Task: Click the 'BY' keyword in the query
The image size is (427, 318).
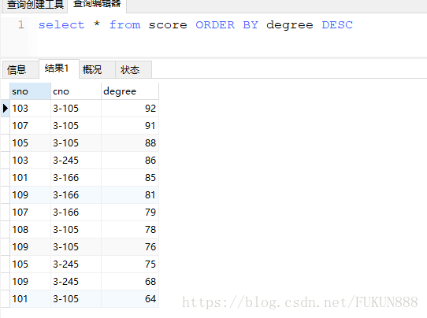Action: pos(251,25)
